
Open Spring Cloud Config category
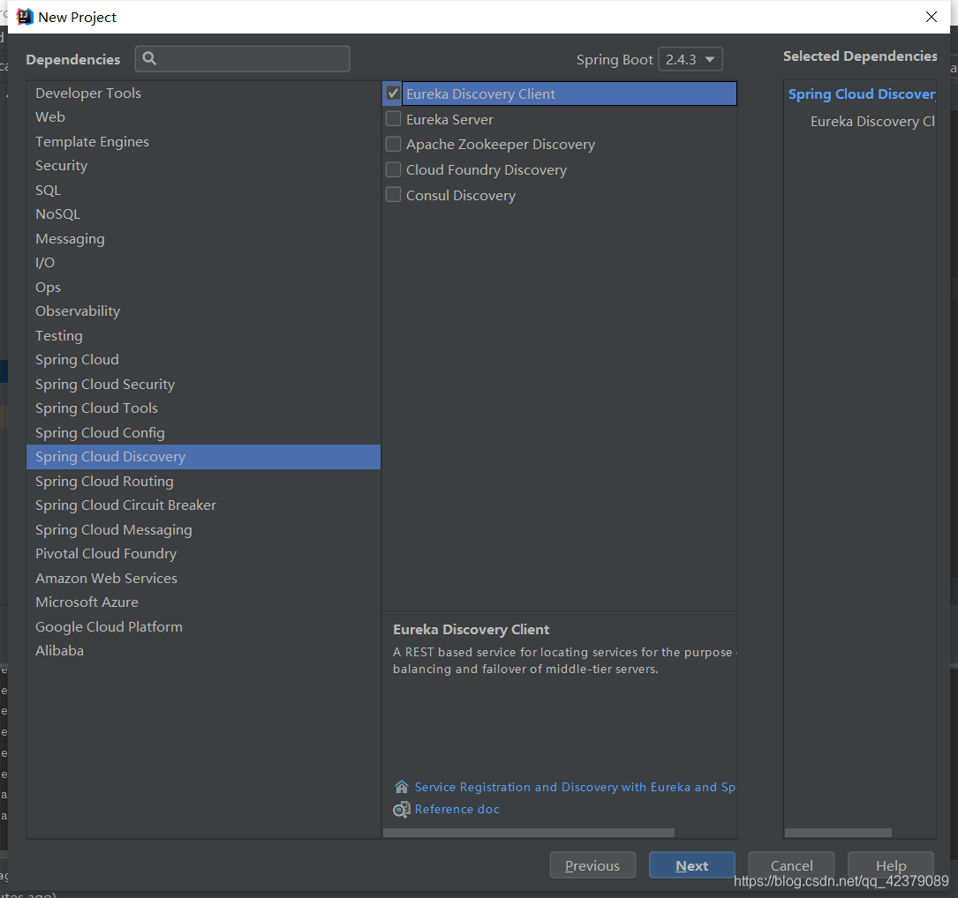coord(203,432)
